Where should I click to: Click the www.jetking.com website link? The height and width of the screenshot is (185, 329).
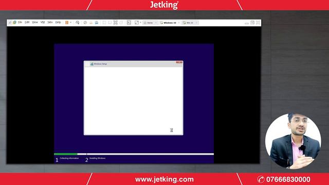tap(164, 179)
